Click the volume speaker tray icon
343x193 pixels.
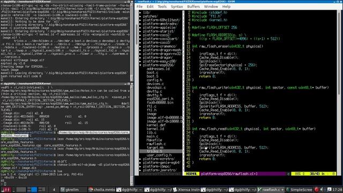pyautogui.click(x=322, y=189)
